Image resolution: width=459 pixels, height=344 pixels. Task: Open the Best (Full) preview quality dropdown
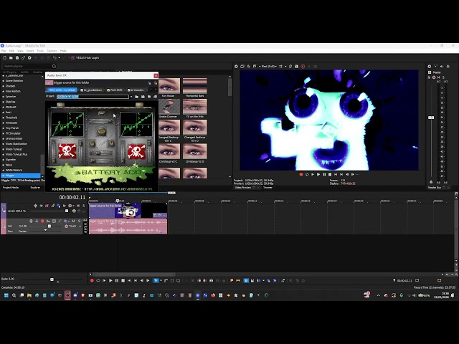pyautogui.click(x=268, y=67)
